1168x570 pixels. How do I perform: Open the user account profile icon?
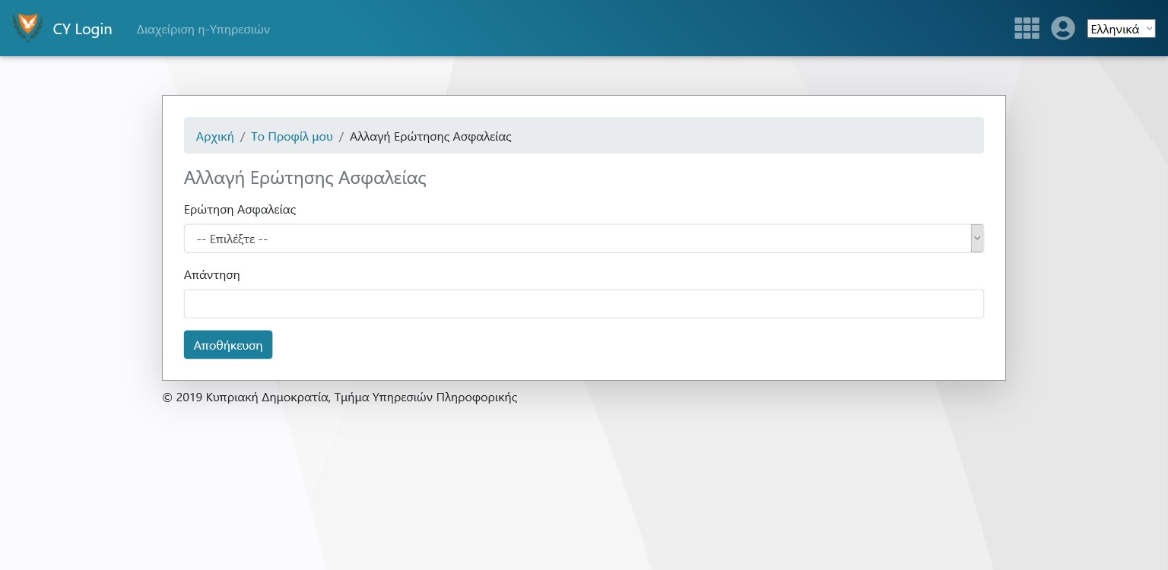coord(1062,28)
